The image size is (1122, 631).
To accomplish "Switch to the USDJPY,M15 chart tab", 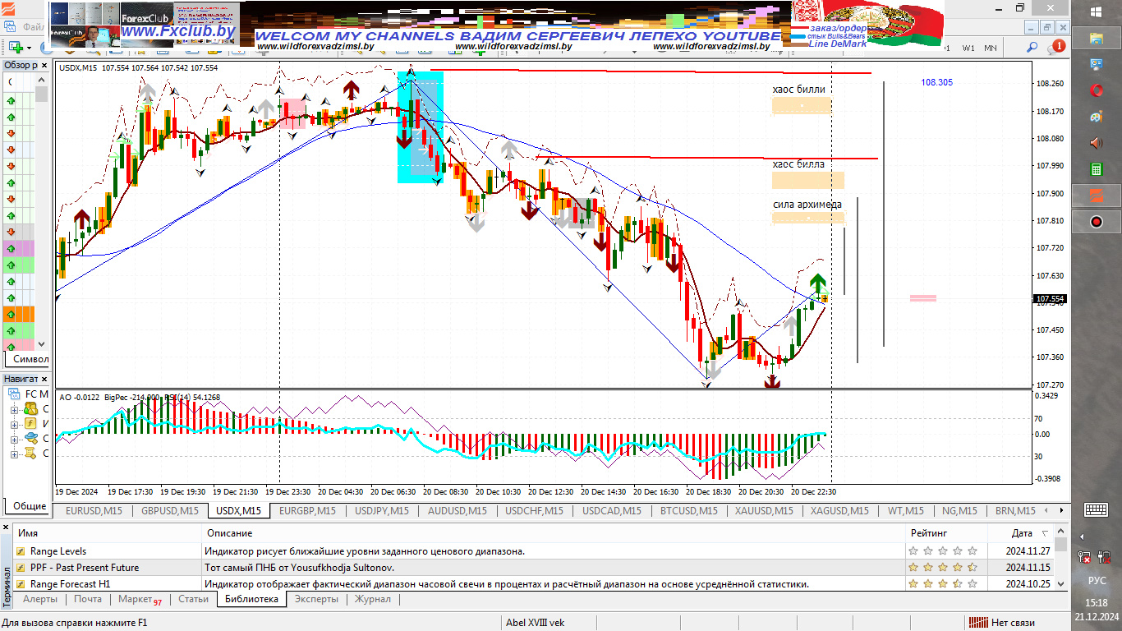I will tap(382, 511).
